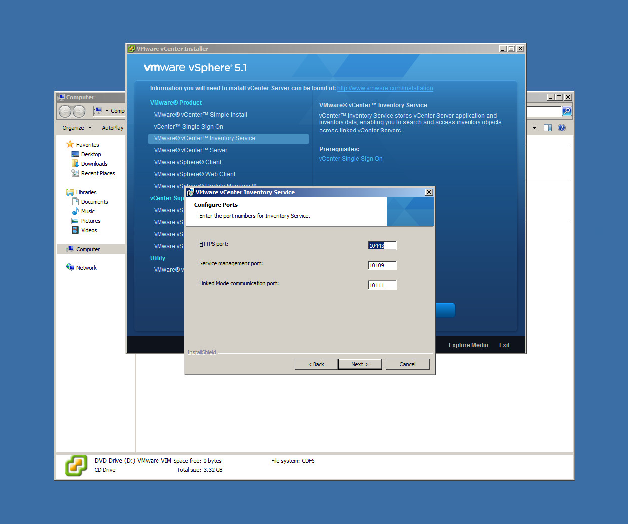Image resolution: width=628 pixels, height=524 pixels.
Task: Click Explore Media in the installer
Action: (x=468, y=345)
